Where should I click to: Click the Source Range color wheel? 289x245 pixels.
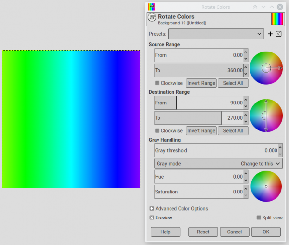pyautogui.click(x=266, y=68)
